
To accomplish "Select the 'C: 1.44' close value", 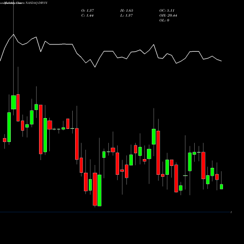I will 87,15.
